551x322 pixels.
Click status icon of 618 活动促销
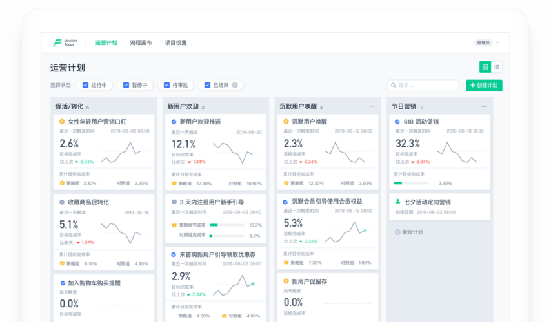pyautogui.click(x=397, y=122)
